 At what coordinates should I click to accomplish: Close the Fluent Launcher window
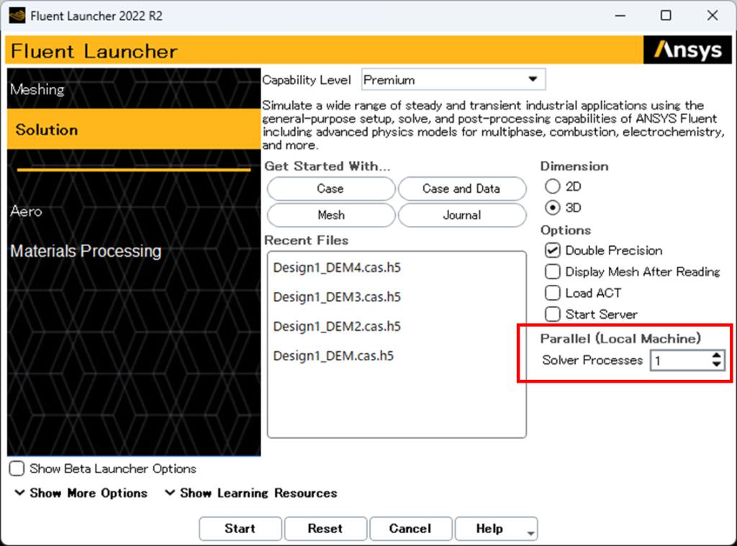coord(713,16)
